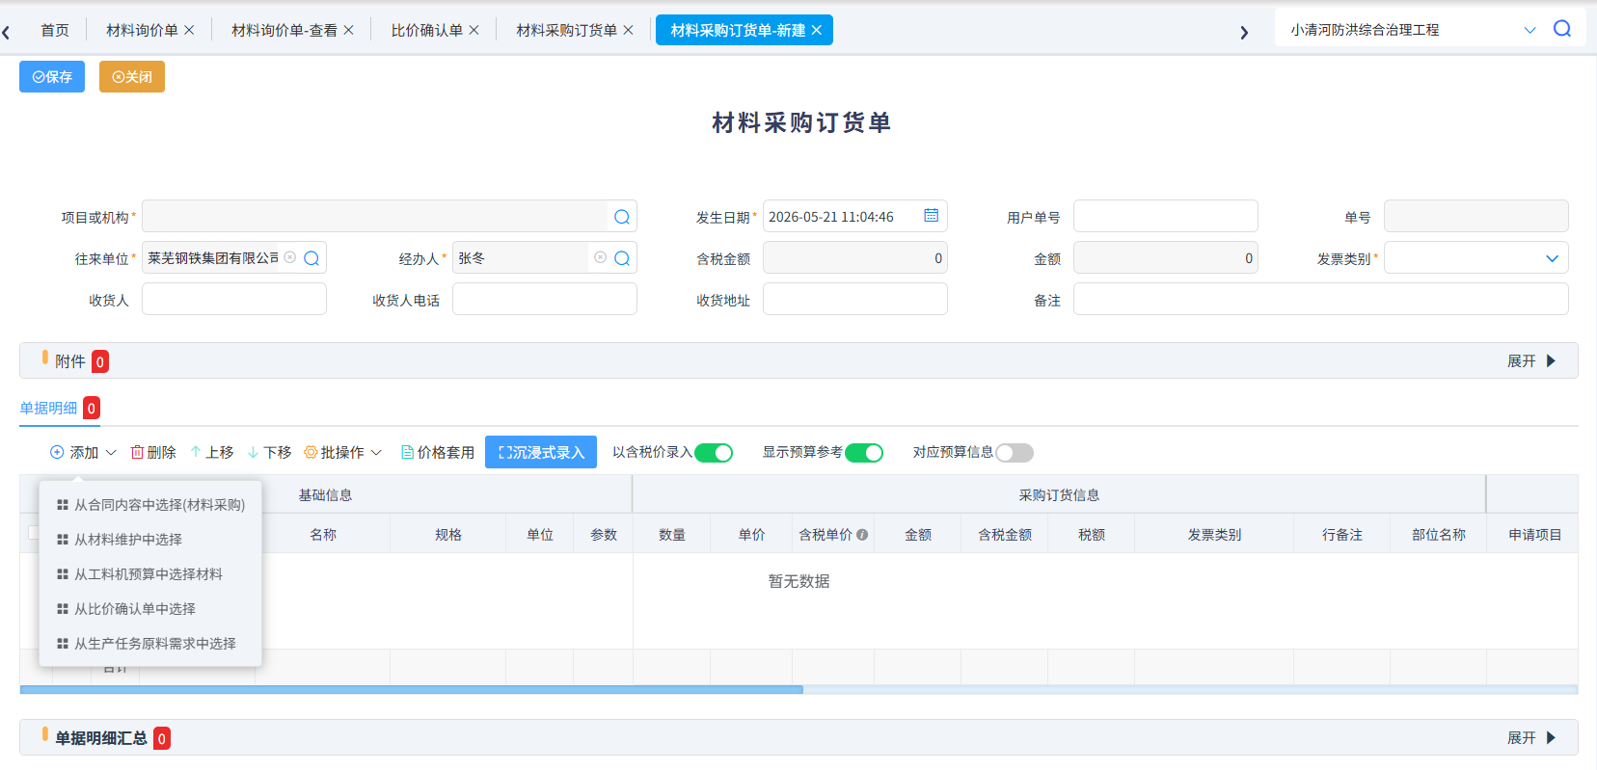Close the 材料采购订货单-新建 tab

pos(817,30)
